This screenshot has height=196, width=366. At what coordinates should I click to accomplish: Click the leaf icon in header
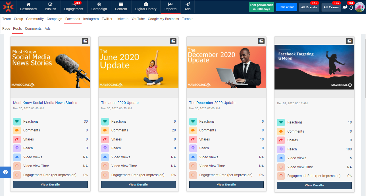coord(345,7)
